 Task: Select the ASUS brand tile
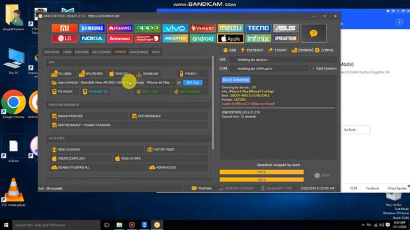(286, 28)
